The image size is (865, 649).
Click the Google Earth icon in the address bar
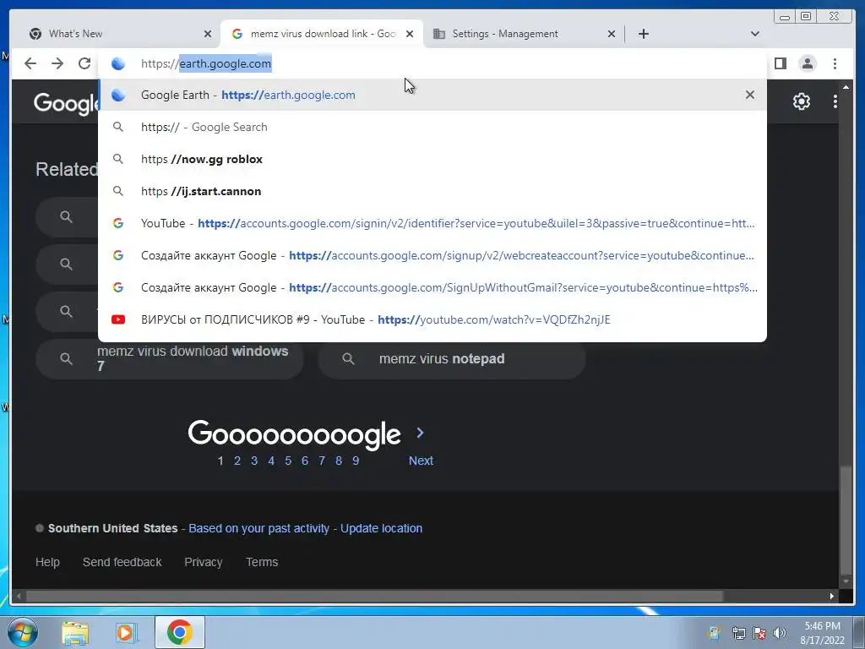point(118,63)
